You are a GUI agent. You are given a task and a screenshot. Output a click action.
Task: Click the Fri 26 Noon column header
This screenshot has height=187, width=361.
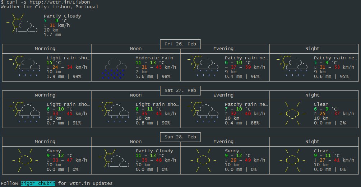[136, 49]
